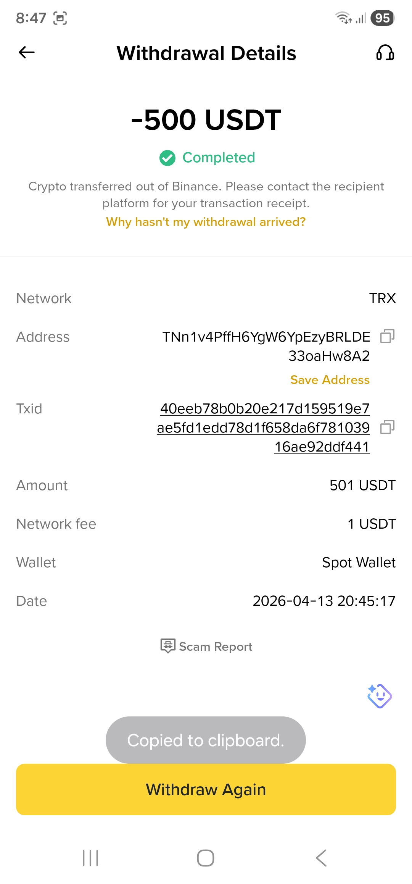Tap the Scam Report text
The image size is (412, 884).
point(216,647)
